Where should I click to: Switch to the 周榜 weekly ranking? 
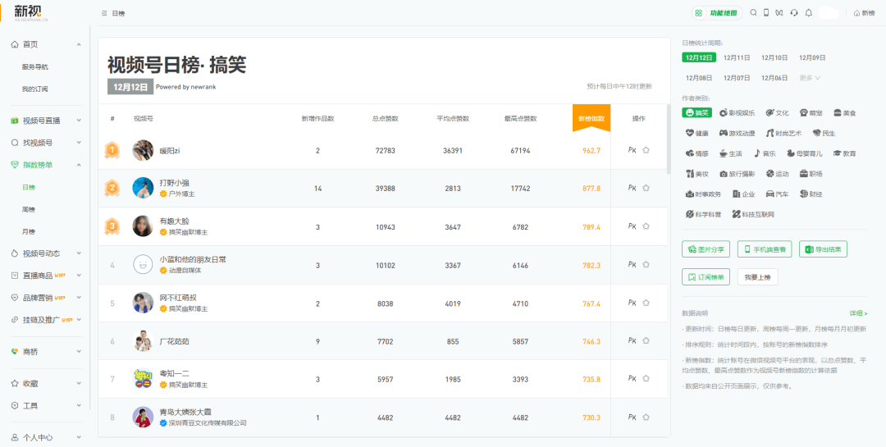coord(28,210)
